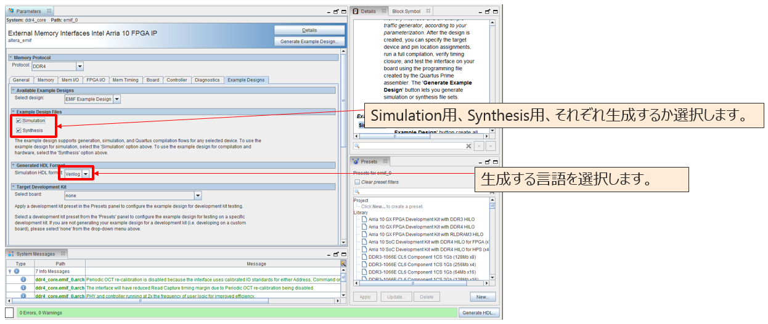Click info icon of Periodic OCT re-calibration message
The image size is (768, 324).
[23, 280]
